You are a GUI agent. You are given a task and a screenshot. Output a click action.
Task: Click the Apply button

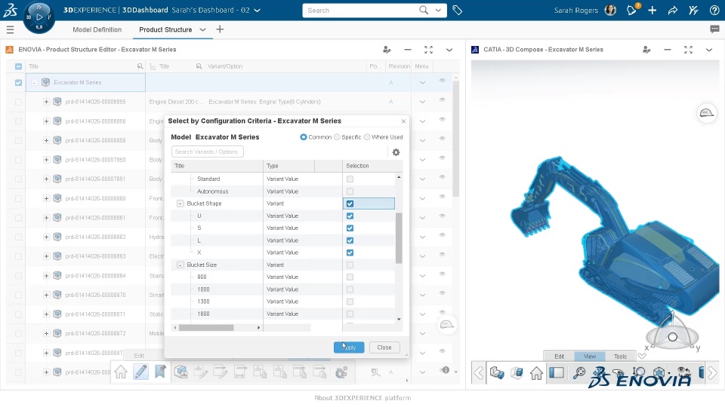[x=349, y=347]
